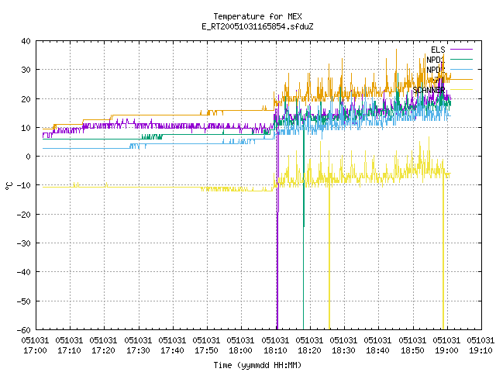This screenshot has height=372, width=496.
Task: Click the 'SCANNER' legend label
Action: 429,90
